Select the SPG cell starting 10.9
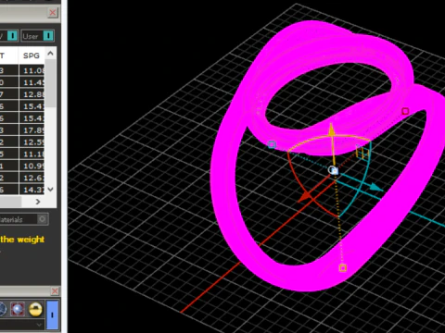Screen dimensions: 445x333 (32, 166)
